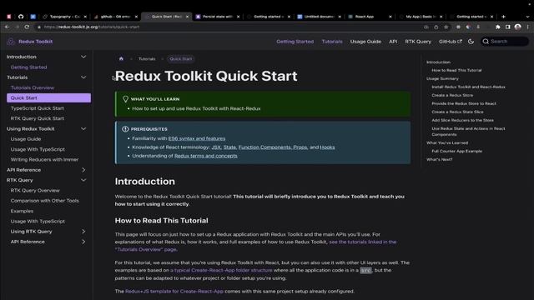Open Redux+JS template for Create-React-App link
The image size is (534, 300).
click(x=174, y=291)
